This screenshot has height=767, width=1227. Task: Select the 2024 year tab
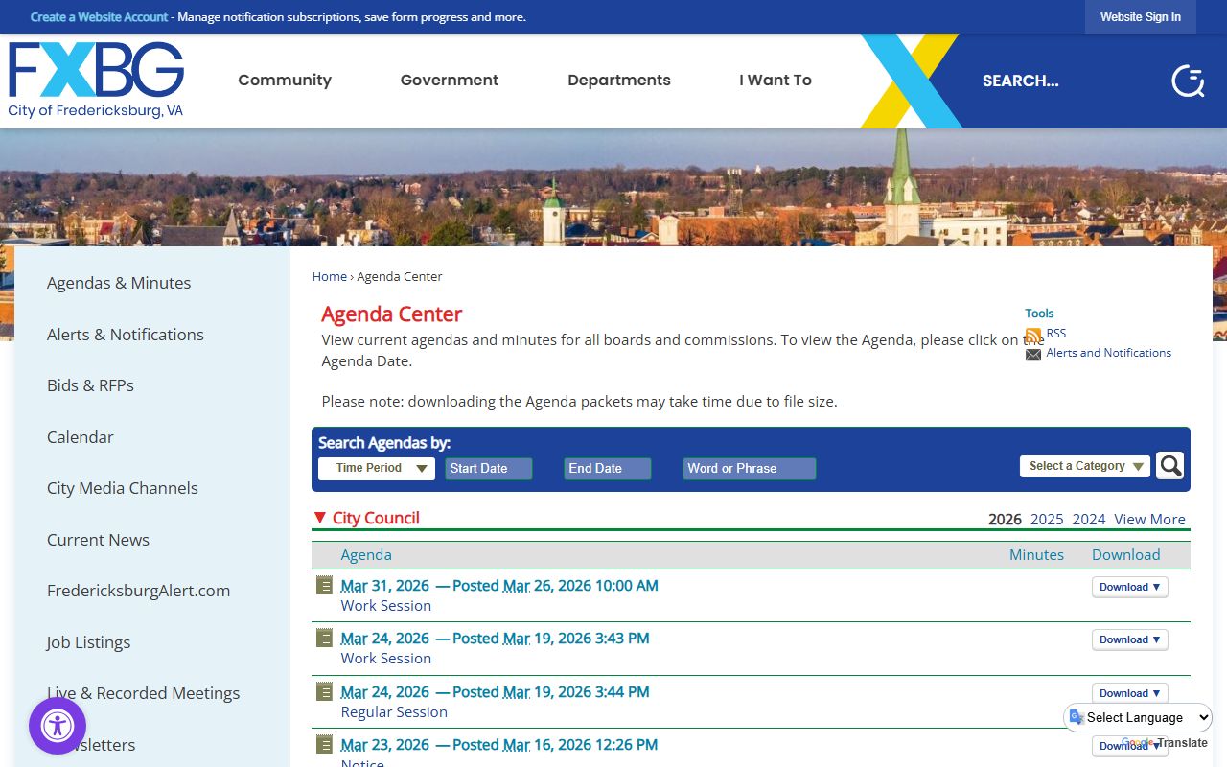[x=1089, y=519]
